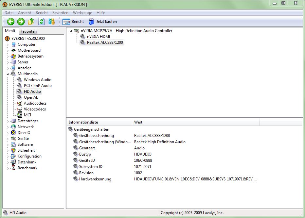The image size is (305, 218).
Task: Click the Sicherheit shield icon
Action: point(13,150)
